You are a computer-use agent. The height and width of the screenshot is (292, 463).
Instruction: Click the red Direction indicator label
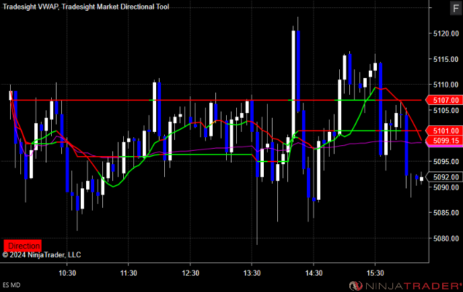23,246
